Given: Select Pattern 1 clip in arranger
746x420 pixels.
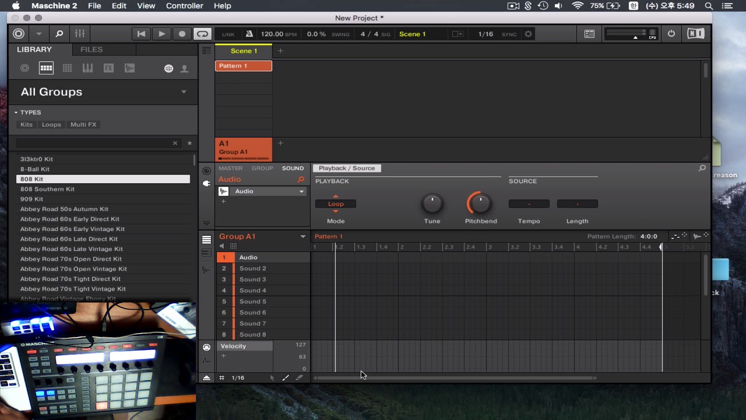Looking at the screenshot, I should click(244, 66).
